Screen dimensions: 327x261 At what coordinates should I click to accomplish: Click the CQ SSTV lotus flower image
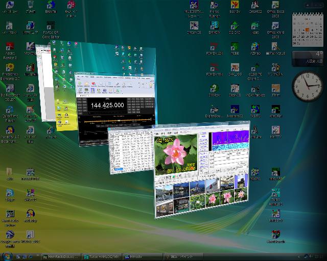coord(176,154)
